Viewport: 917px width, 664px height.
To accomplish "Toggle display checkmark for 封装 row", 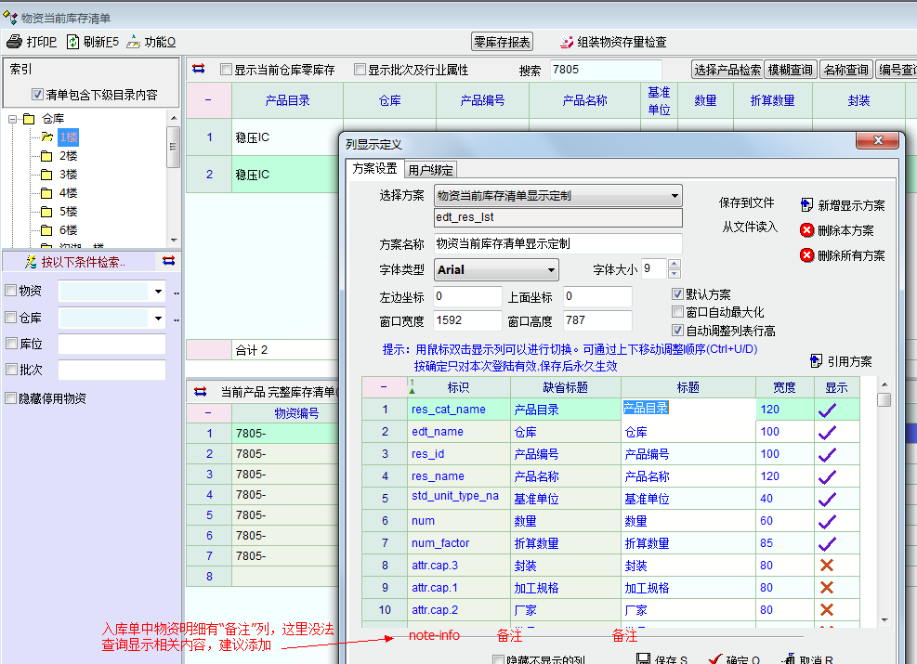I will (x=826, y=566).
